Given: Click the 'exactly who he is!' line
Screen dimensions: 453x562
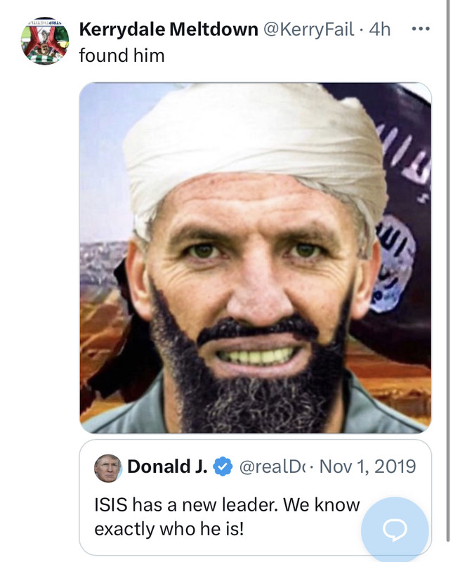Looking at the screenshot, I should pyautogui.click(x=169, y=529).
